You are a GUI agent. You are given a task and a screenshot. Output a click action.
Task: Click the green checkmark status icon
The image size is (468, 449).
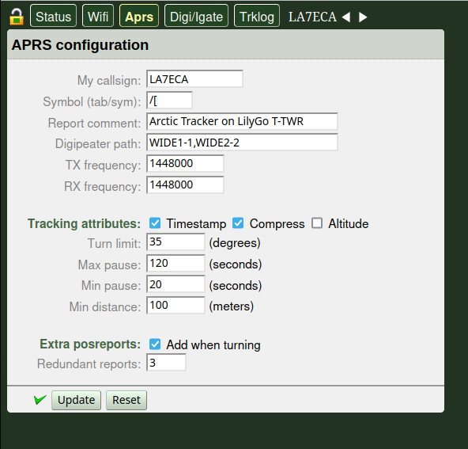click(x=40, y=400)
